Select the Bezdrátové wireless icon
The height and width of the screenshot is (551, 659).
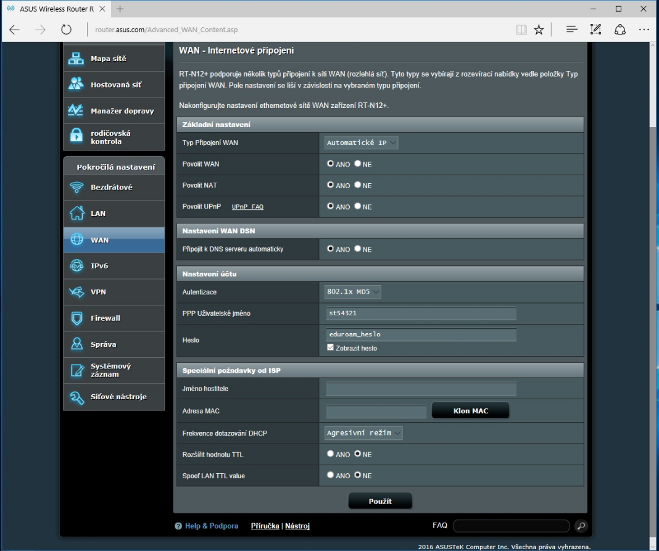point(77,187)
